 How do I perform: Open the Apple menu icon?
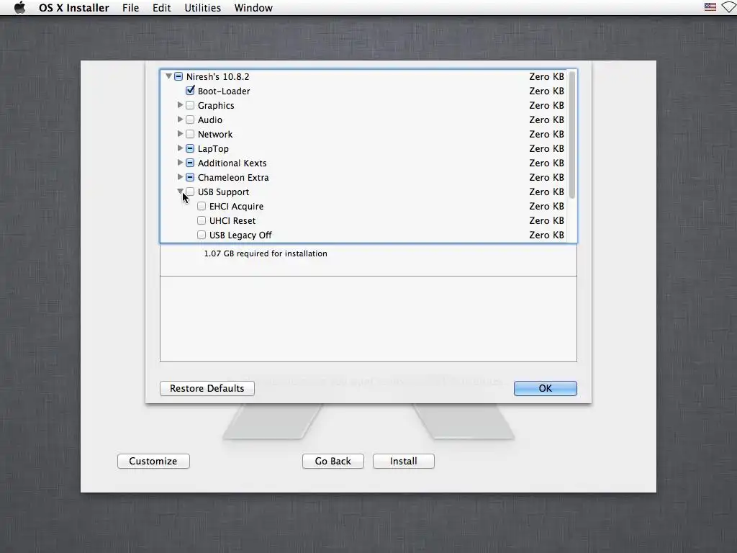coord(19,7)
